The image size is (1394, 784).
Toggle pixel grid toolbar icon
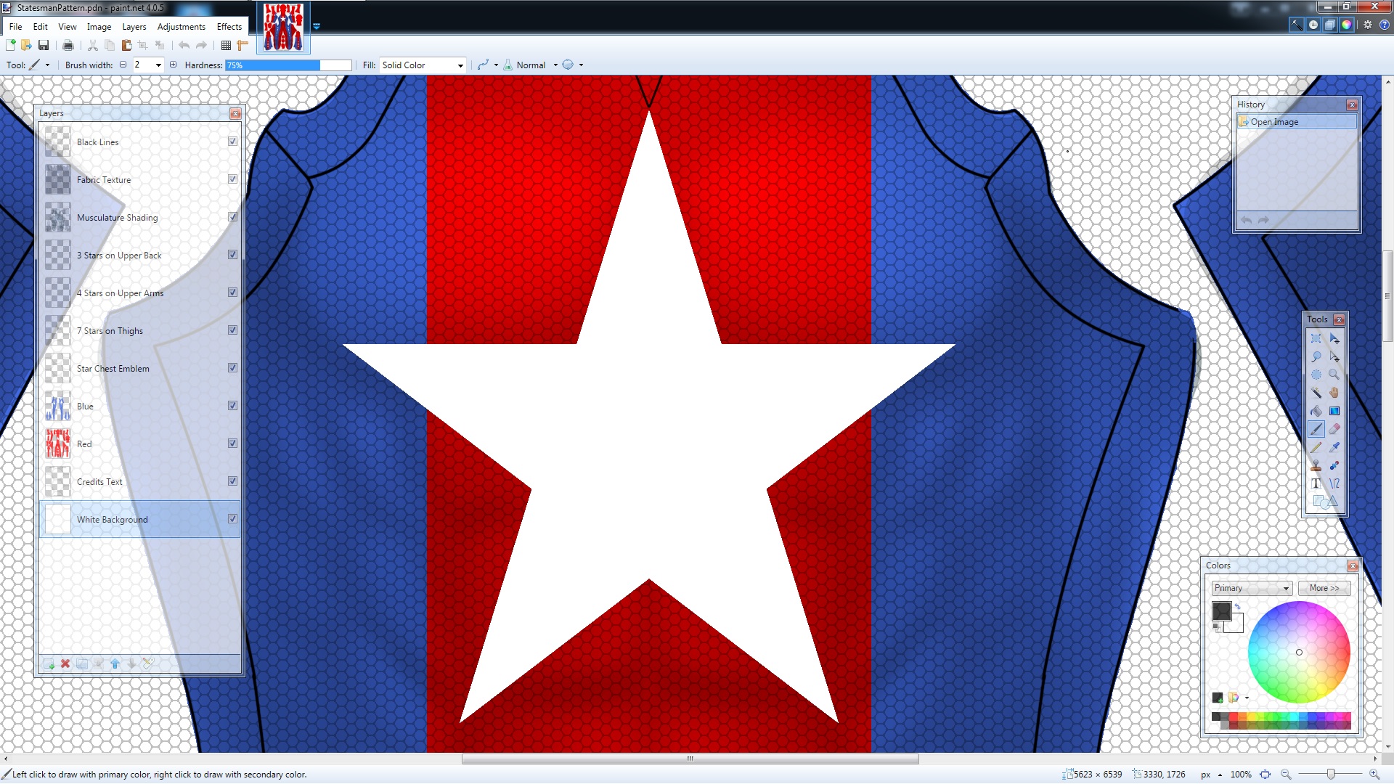pyautogui.click(x=226, y=45)
